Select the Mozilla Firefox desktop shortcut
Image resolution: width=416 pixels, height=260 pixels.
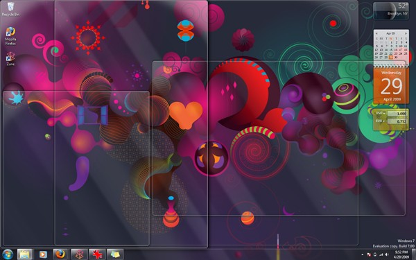tap(10, 36)
